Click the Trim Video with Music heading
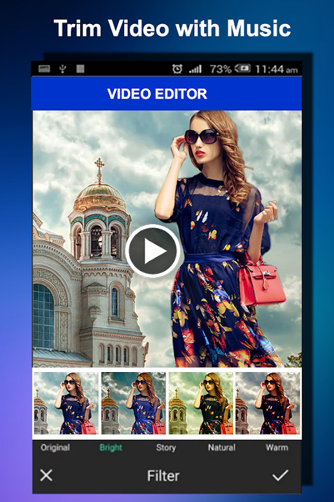 172,28
